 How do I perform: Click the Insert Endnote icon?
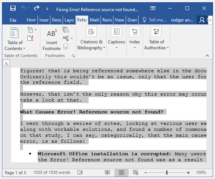coord(66,30)
